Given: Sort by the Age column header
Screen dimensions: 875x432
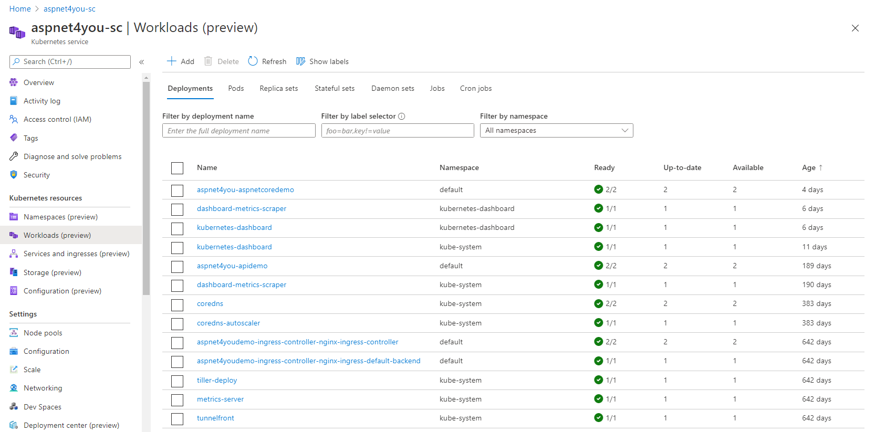Looking at the screenshot, I should [x=812, y=167].
